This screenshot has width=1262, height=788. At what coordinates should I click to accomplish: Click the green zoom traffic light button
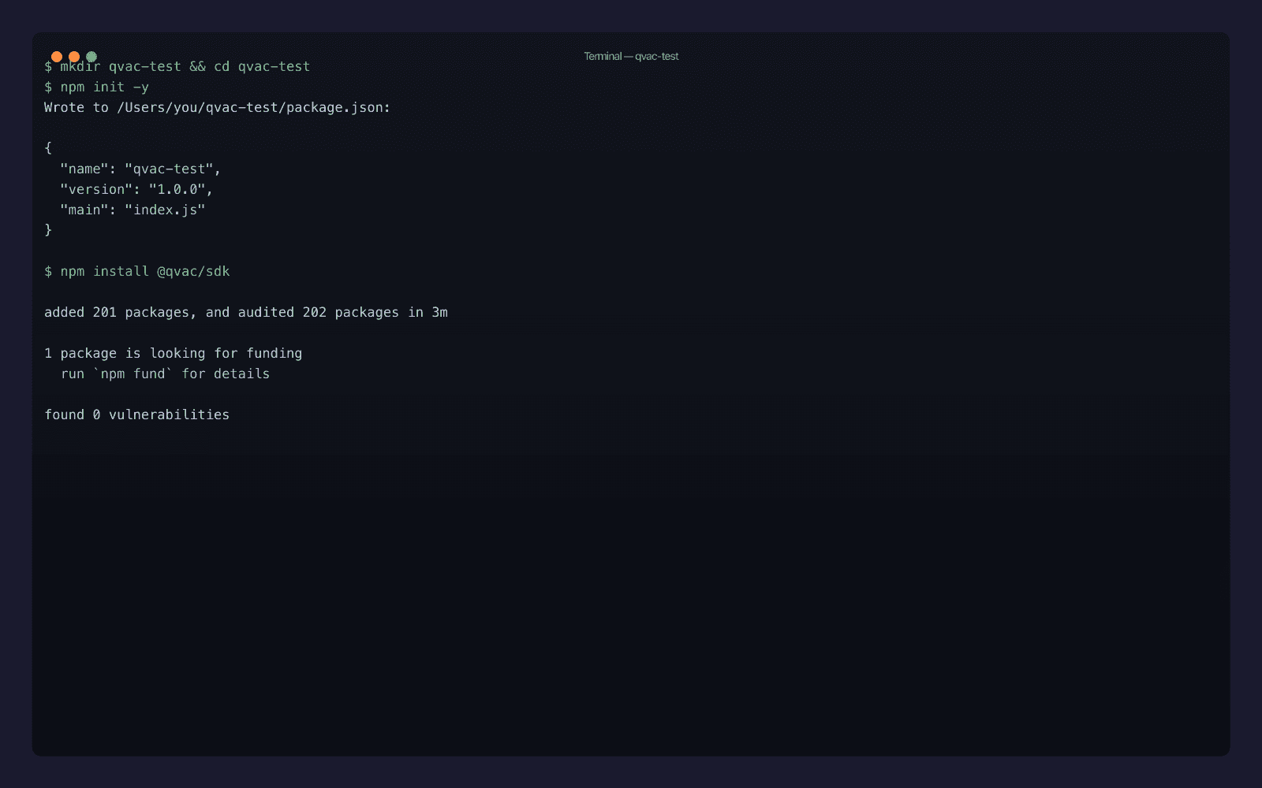click(92, 56)
